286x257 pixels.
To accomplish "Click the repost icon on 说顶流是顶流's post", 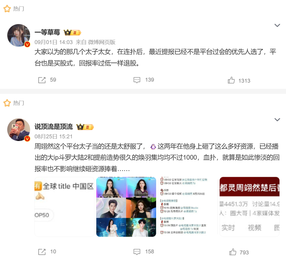I will coord(42,252).
